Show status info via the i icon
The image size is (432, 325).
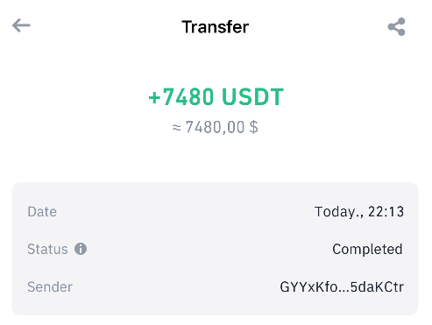click(81, 249)
